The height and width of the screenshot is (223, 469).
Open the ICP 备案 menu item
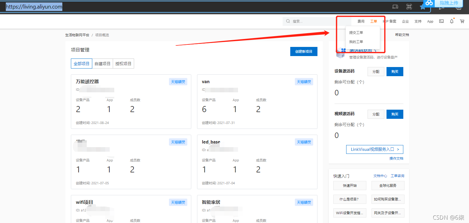[390, 21]
